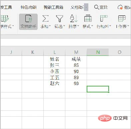
Task: Open the 文档助手 tab in ribbon
Action: pos(77,7)
